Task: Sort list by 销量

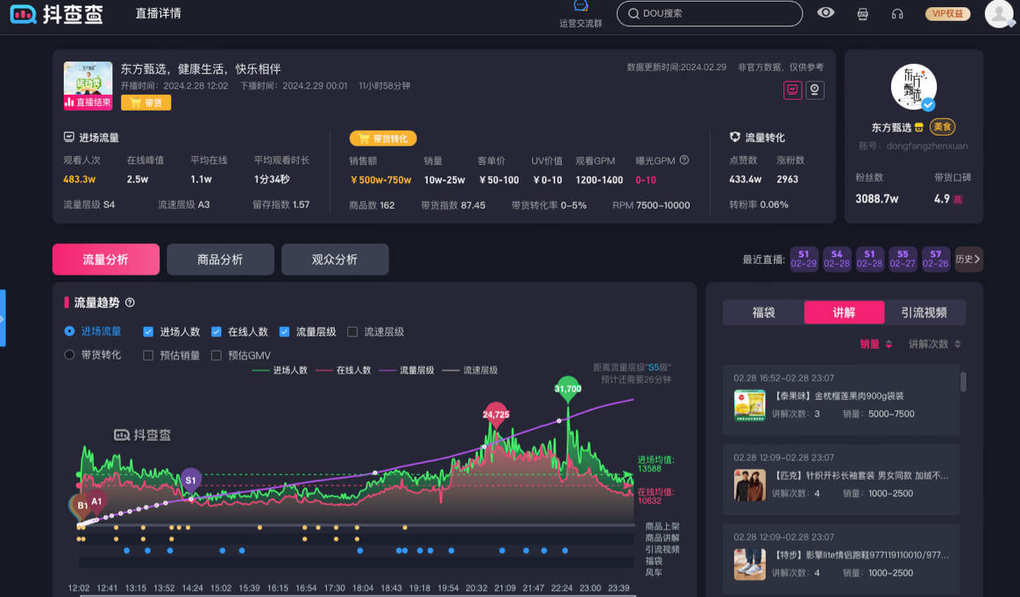Action: [875, 344]
